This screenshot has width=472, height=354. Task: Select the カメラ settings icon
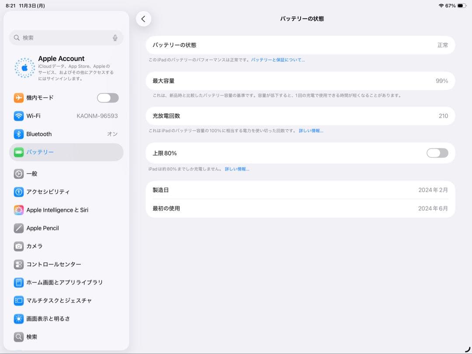18,246
